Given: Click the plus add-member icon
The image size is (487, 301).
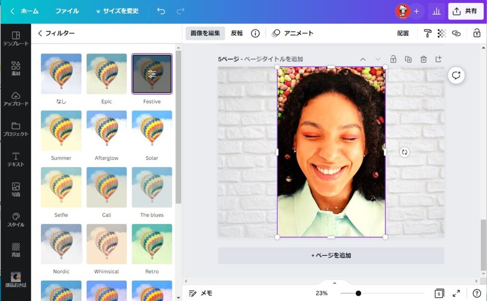Looking at the screenshot, I should click(417, 11).
